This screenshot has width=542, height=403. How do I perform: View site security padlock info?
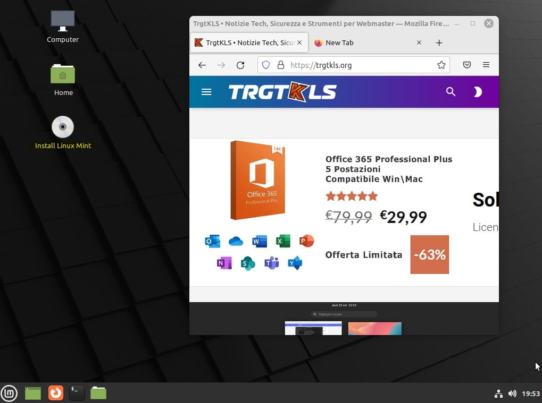click(x=280, y=65)
